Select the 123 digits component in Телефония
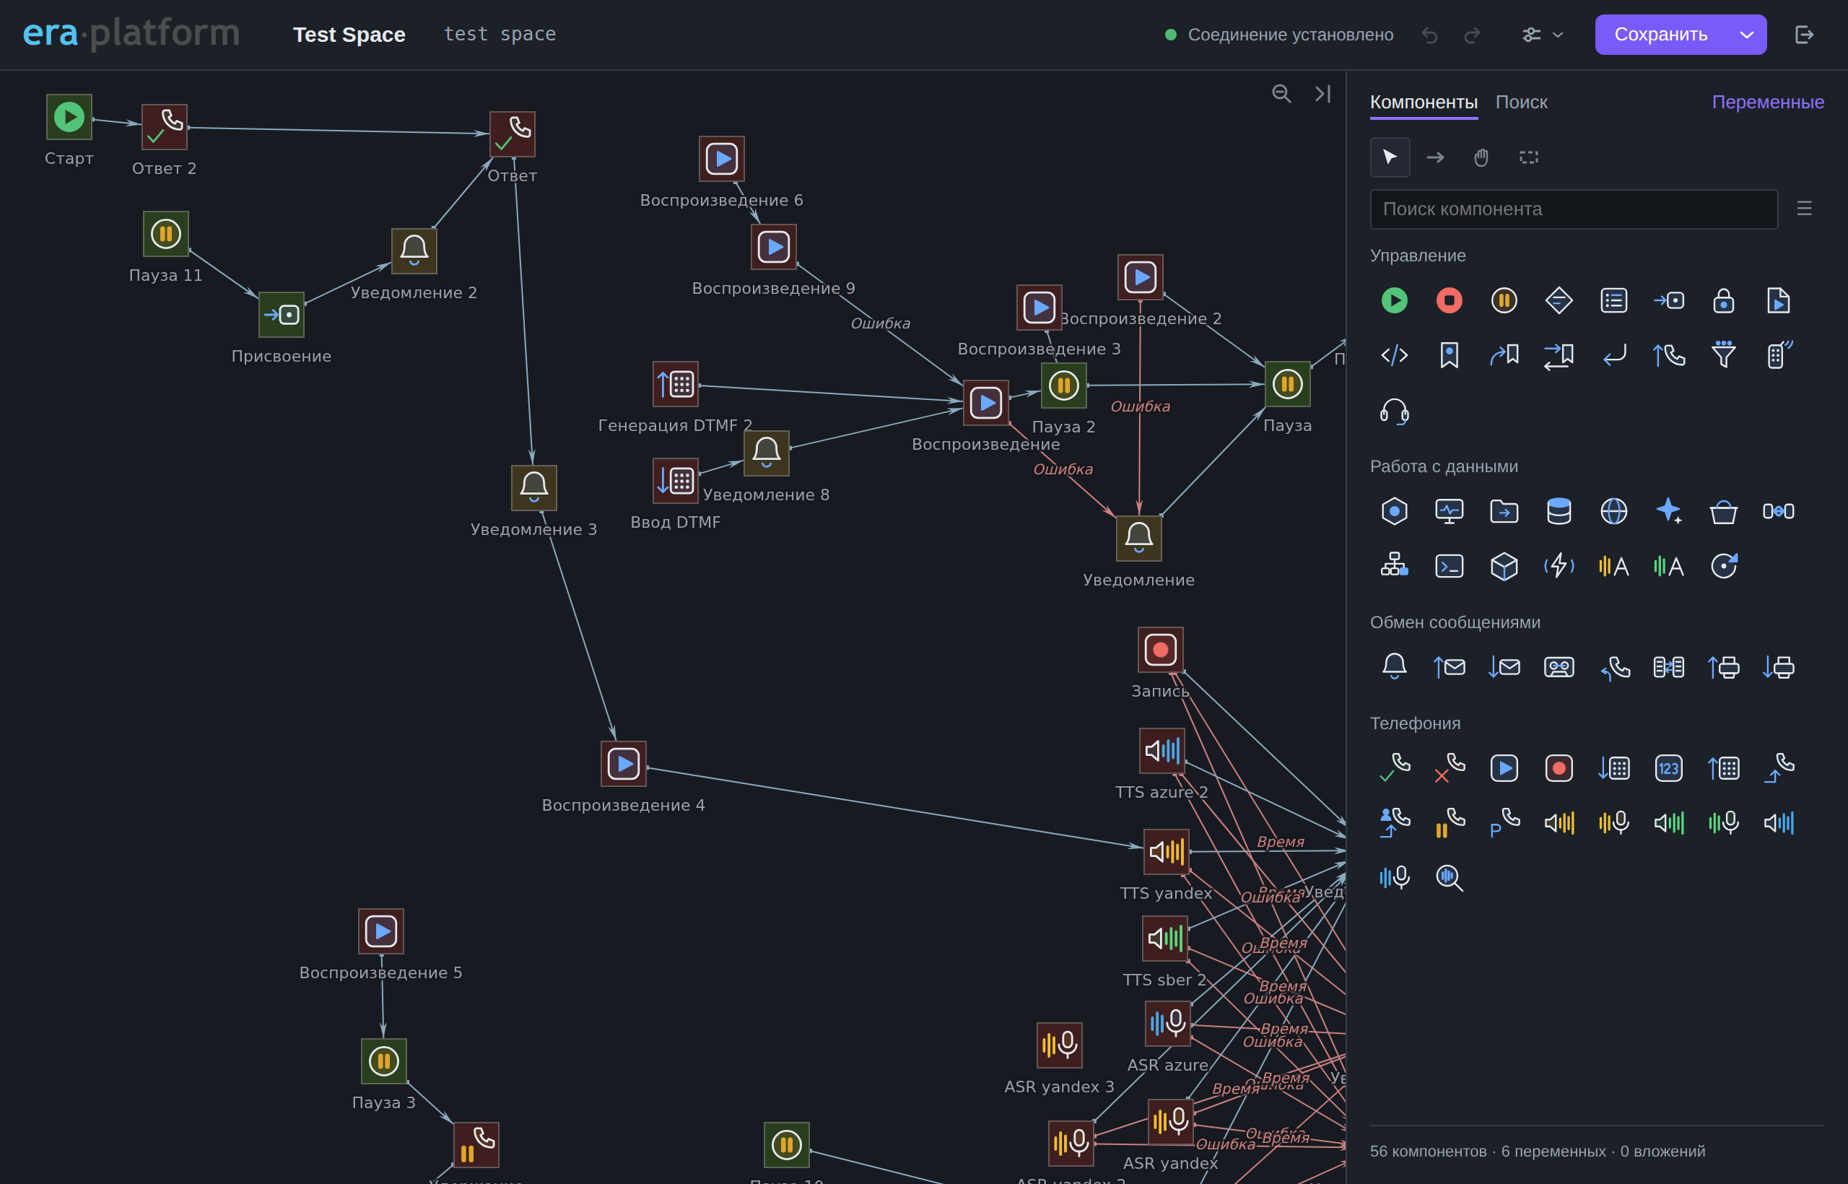 pyautogui.click(x=1668, y=768)
